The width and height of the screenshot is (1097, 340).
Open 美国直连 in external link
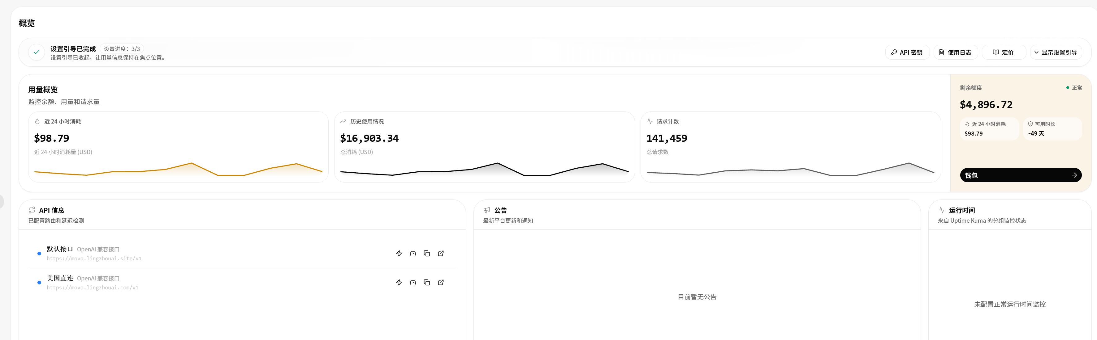(441, 282)
